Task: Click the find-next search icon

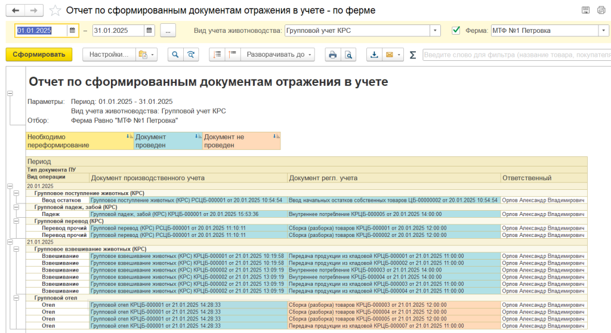Action: (x=191, y=54)
